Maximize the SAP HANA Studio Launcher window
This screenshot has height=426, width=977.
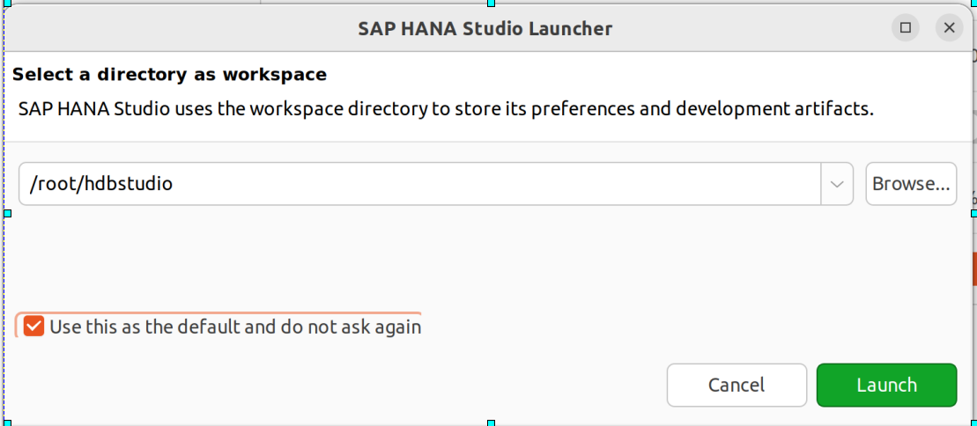(x=906, y=28)
